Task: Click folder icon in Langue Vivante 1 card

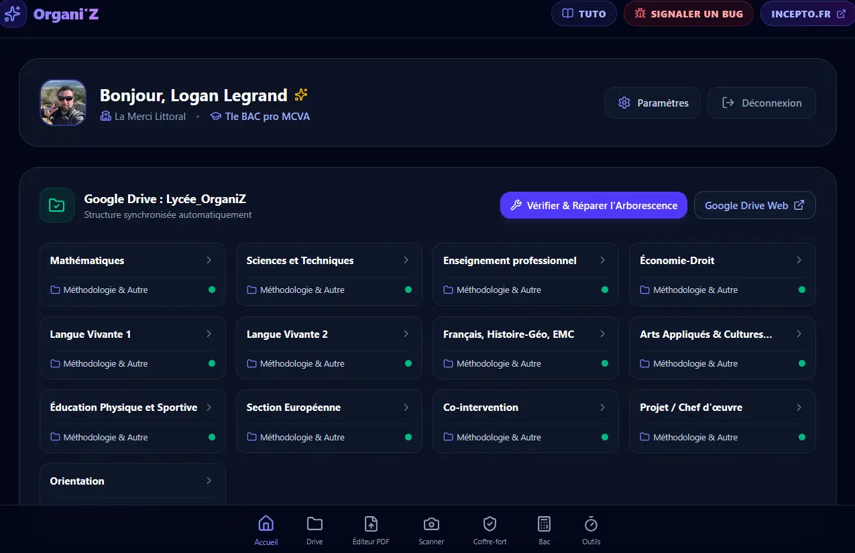Action: tap(55, 363)
